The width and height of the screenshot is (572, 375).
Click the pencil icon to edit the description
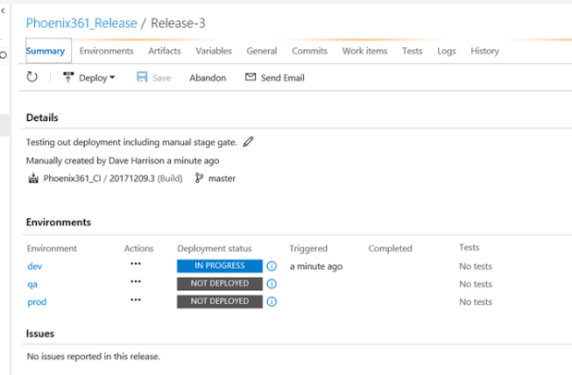point(249,142)
